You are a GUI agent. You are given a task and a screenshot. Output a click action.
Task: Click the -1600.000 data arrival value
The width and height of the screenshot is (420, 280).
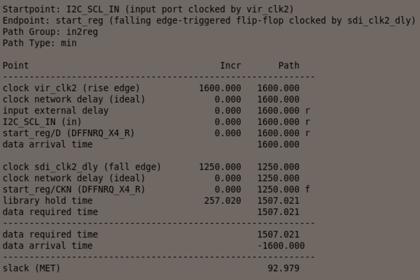coord(279,246)
